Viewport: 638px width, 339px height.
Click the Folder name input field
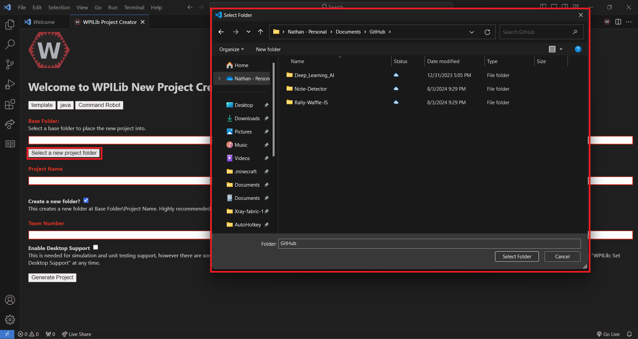coord(429,243)
